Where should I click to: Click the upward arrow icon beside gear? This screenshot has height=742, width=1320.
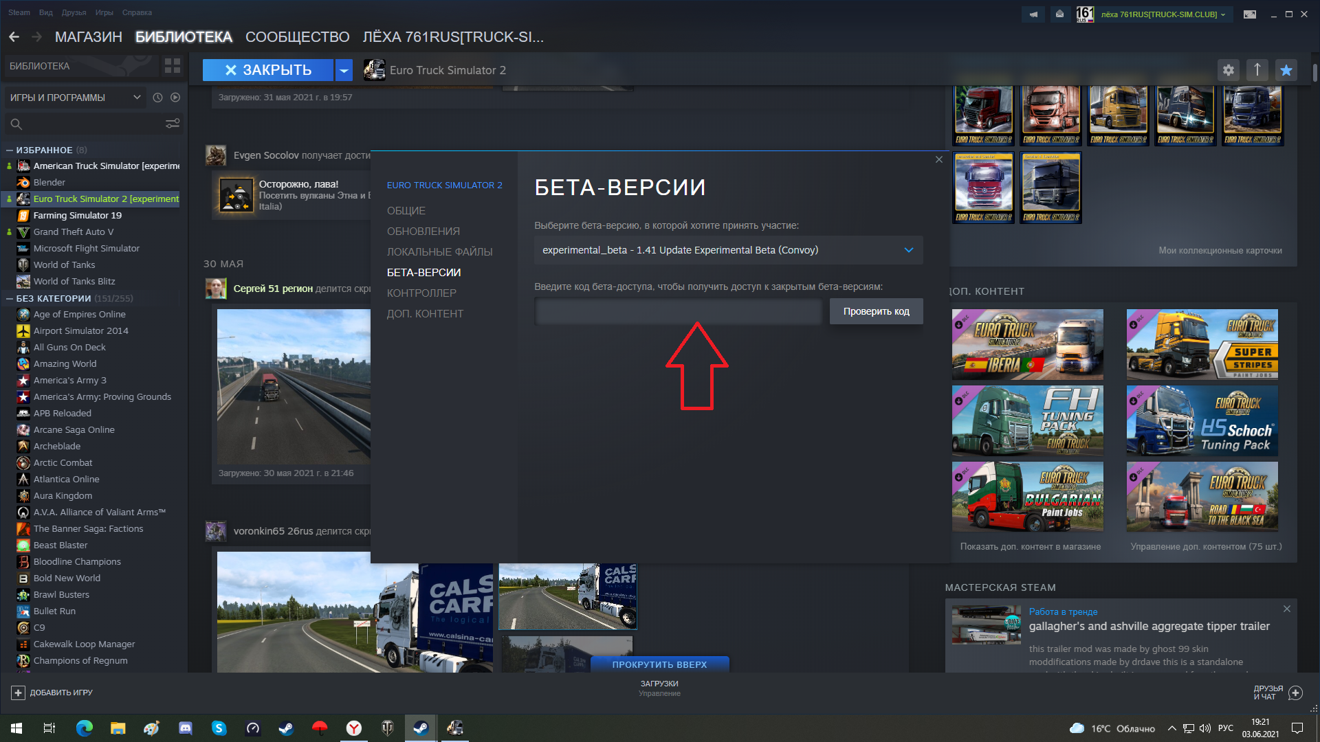pyautogui.click(x=1257, y=70)
